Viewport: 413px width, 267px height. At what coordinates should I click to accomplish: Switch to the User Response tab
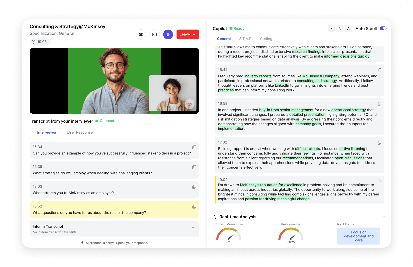(x=80, y=132)
